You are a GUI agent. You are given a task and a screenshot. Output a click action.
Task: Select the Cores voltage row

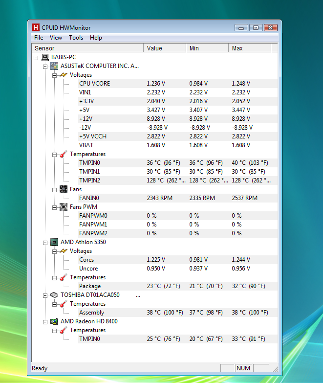(178, 260)
